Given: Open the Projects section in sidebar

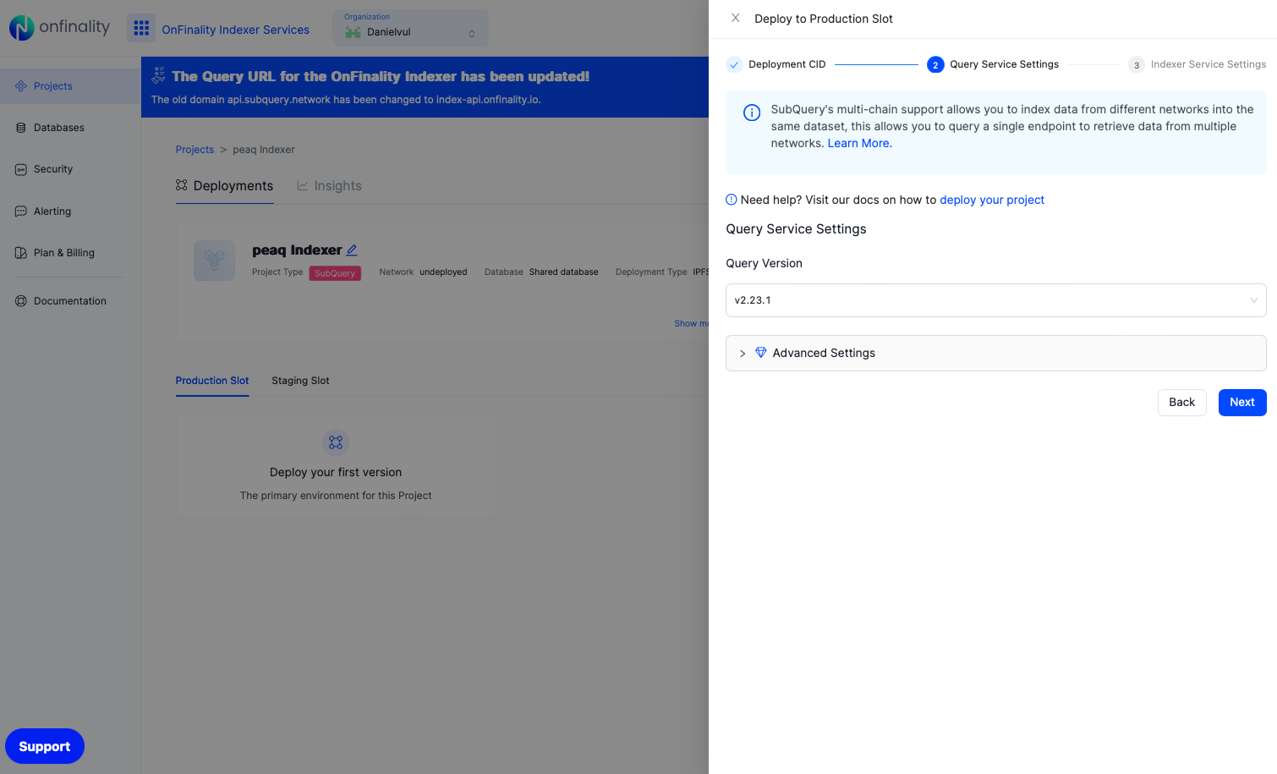Looking at the screenshot, I should click(52, 85).
